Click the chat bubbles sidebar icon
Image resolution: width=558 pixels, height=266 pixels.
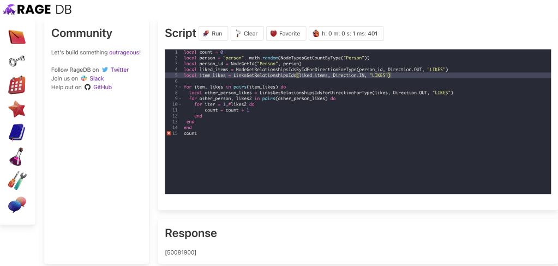(17, 205)
